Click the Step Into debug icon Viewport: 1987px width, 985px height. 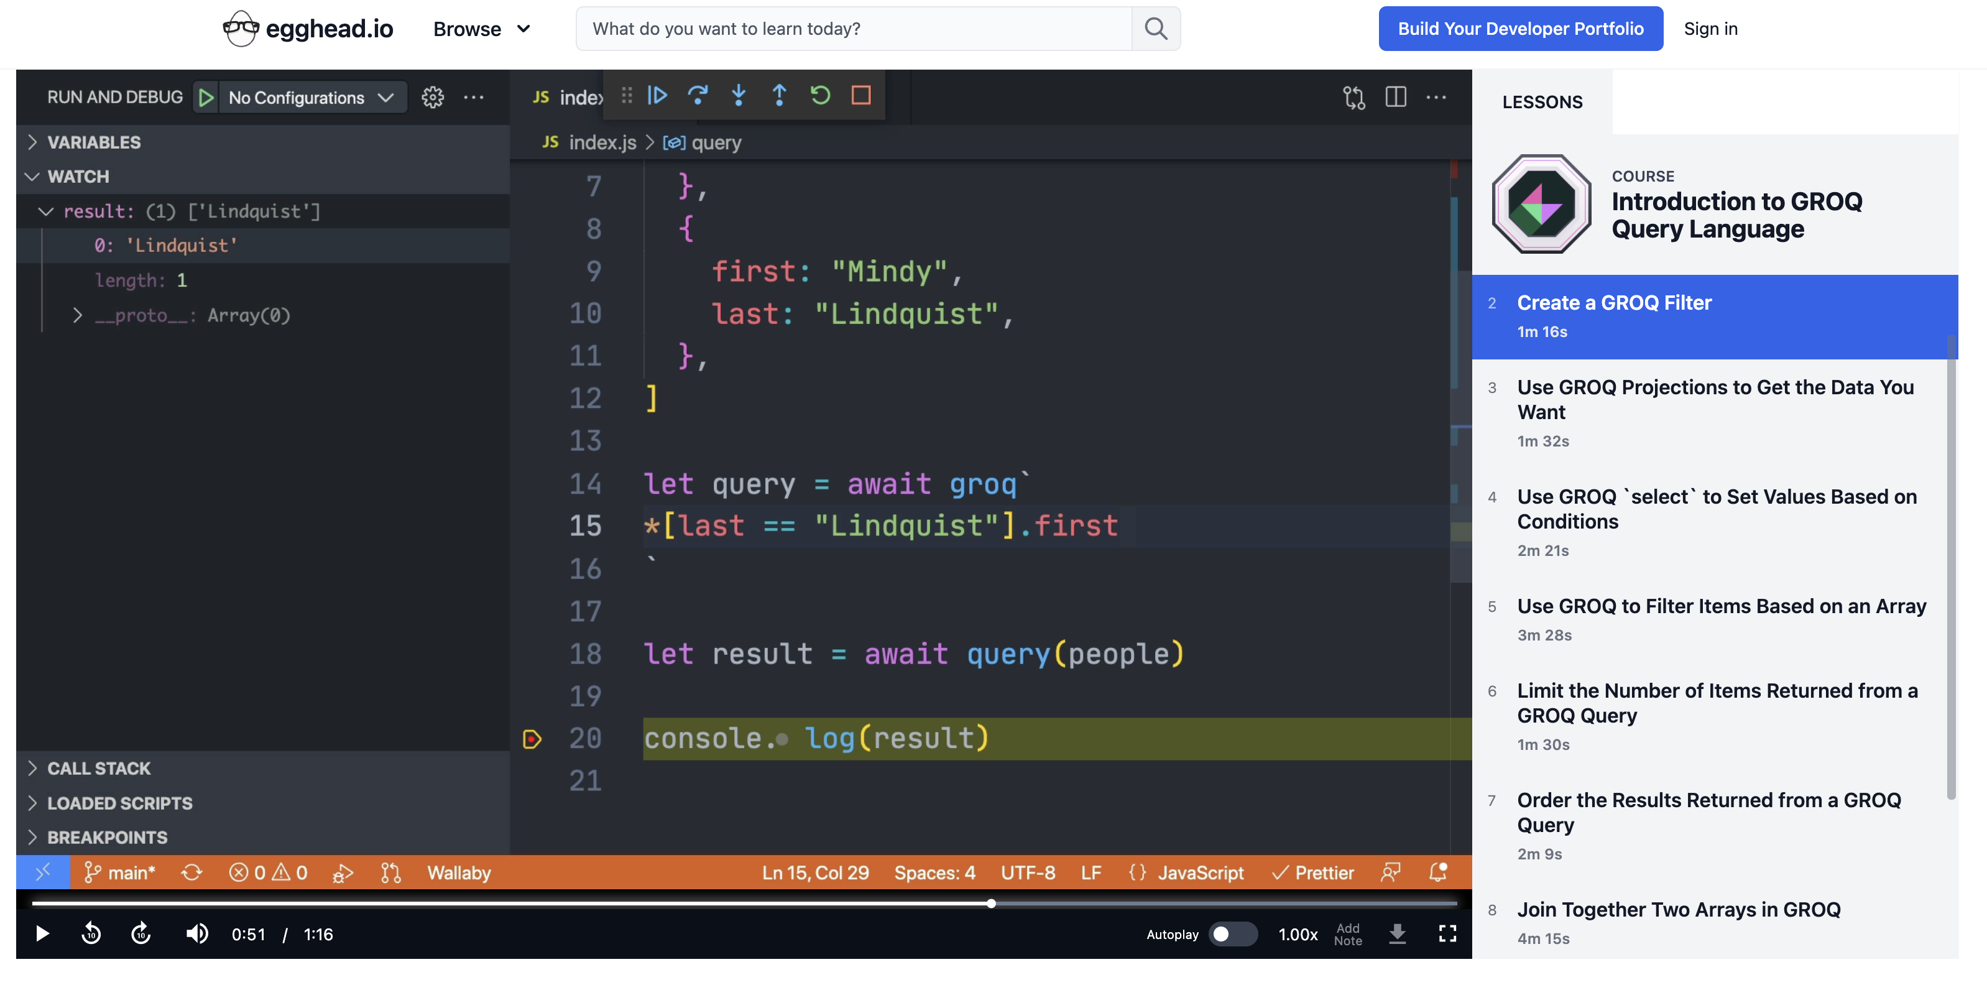738,95
